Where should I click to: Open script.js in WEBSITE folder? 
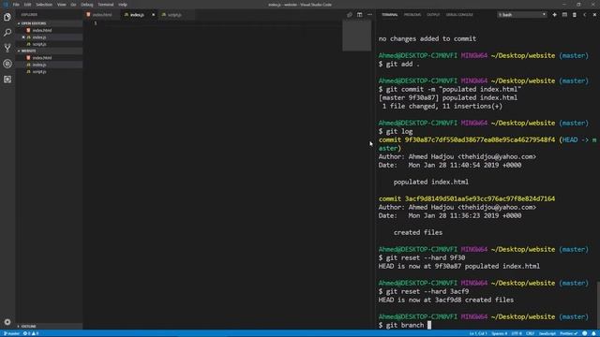[49, 71]
